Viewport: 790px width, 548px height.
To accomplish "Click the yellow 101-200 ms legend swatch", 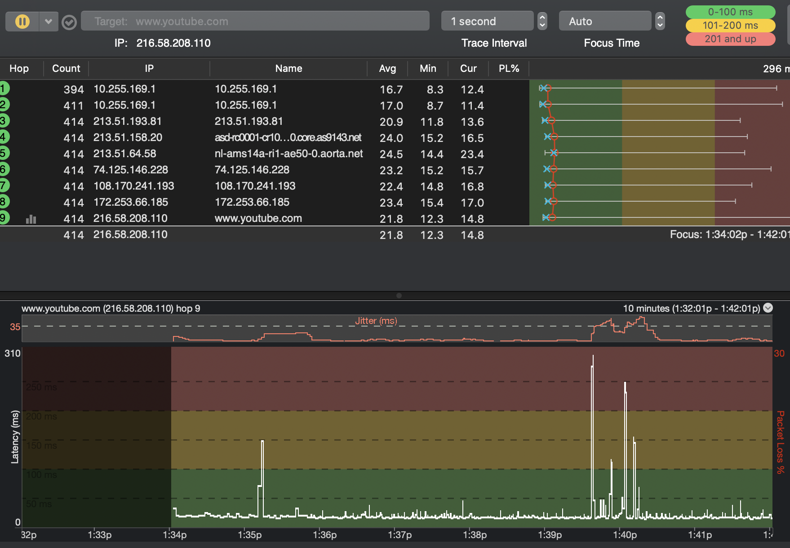I will [730, 26].
